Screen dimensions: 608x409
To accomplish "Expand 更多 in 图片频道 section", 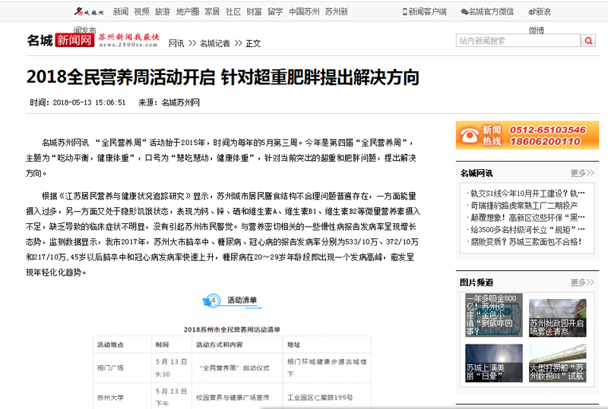I will tap(582, 282).
